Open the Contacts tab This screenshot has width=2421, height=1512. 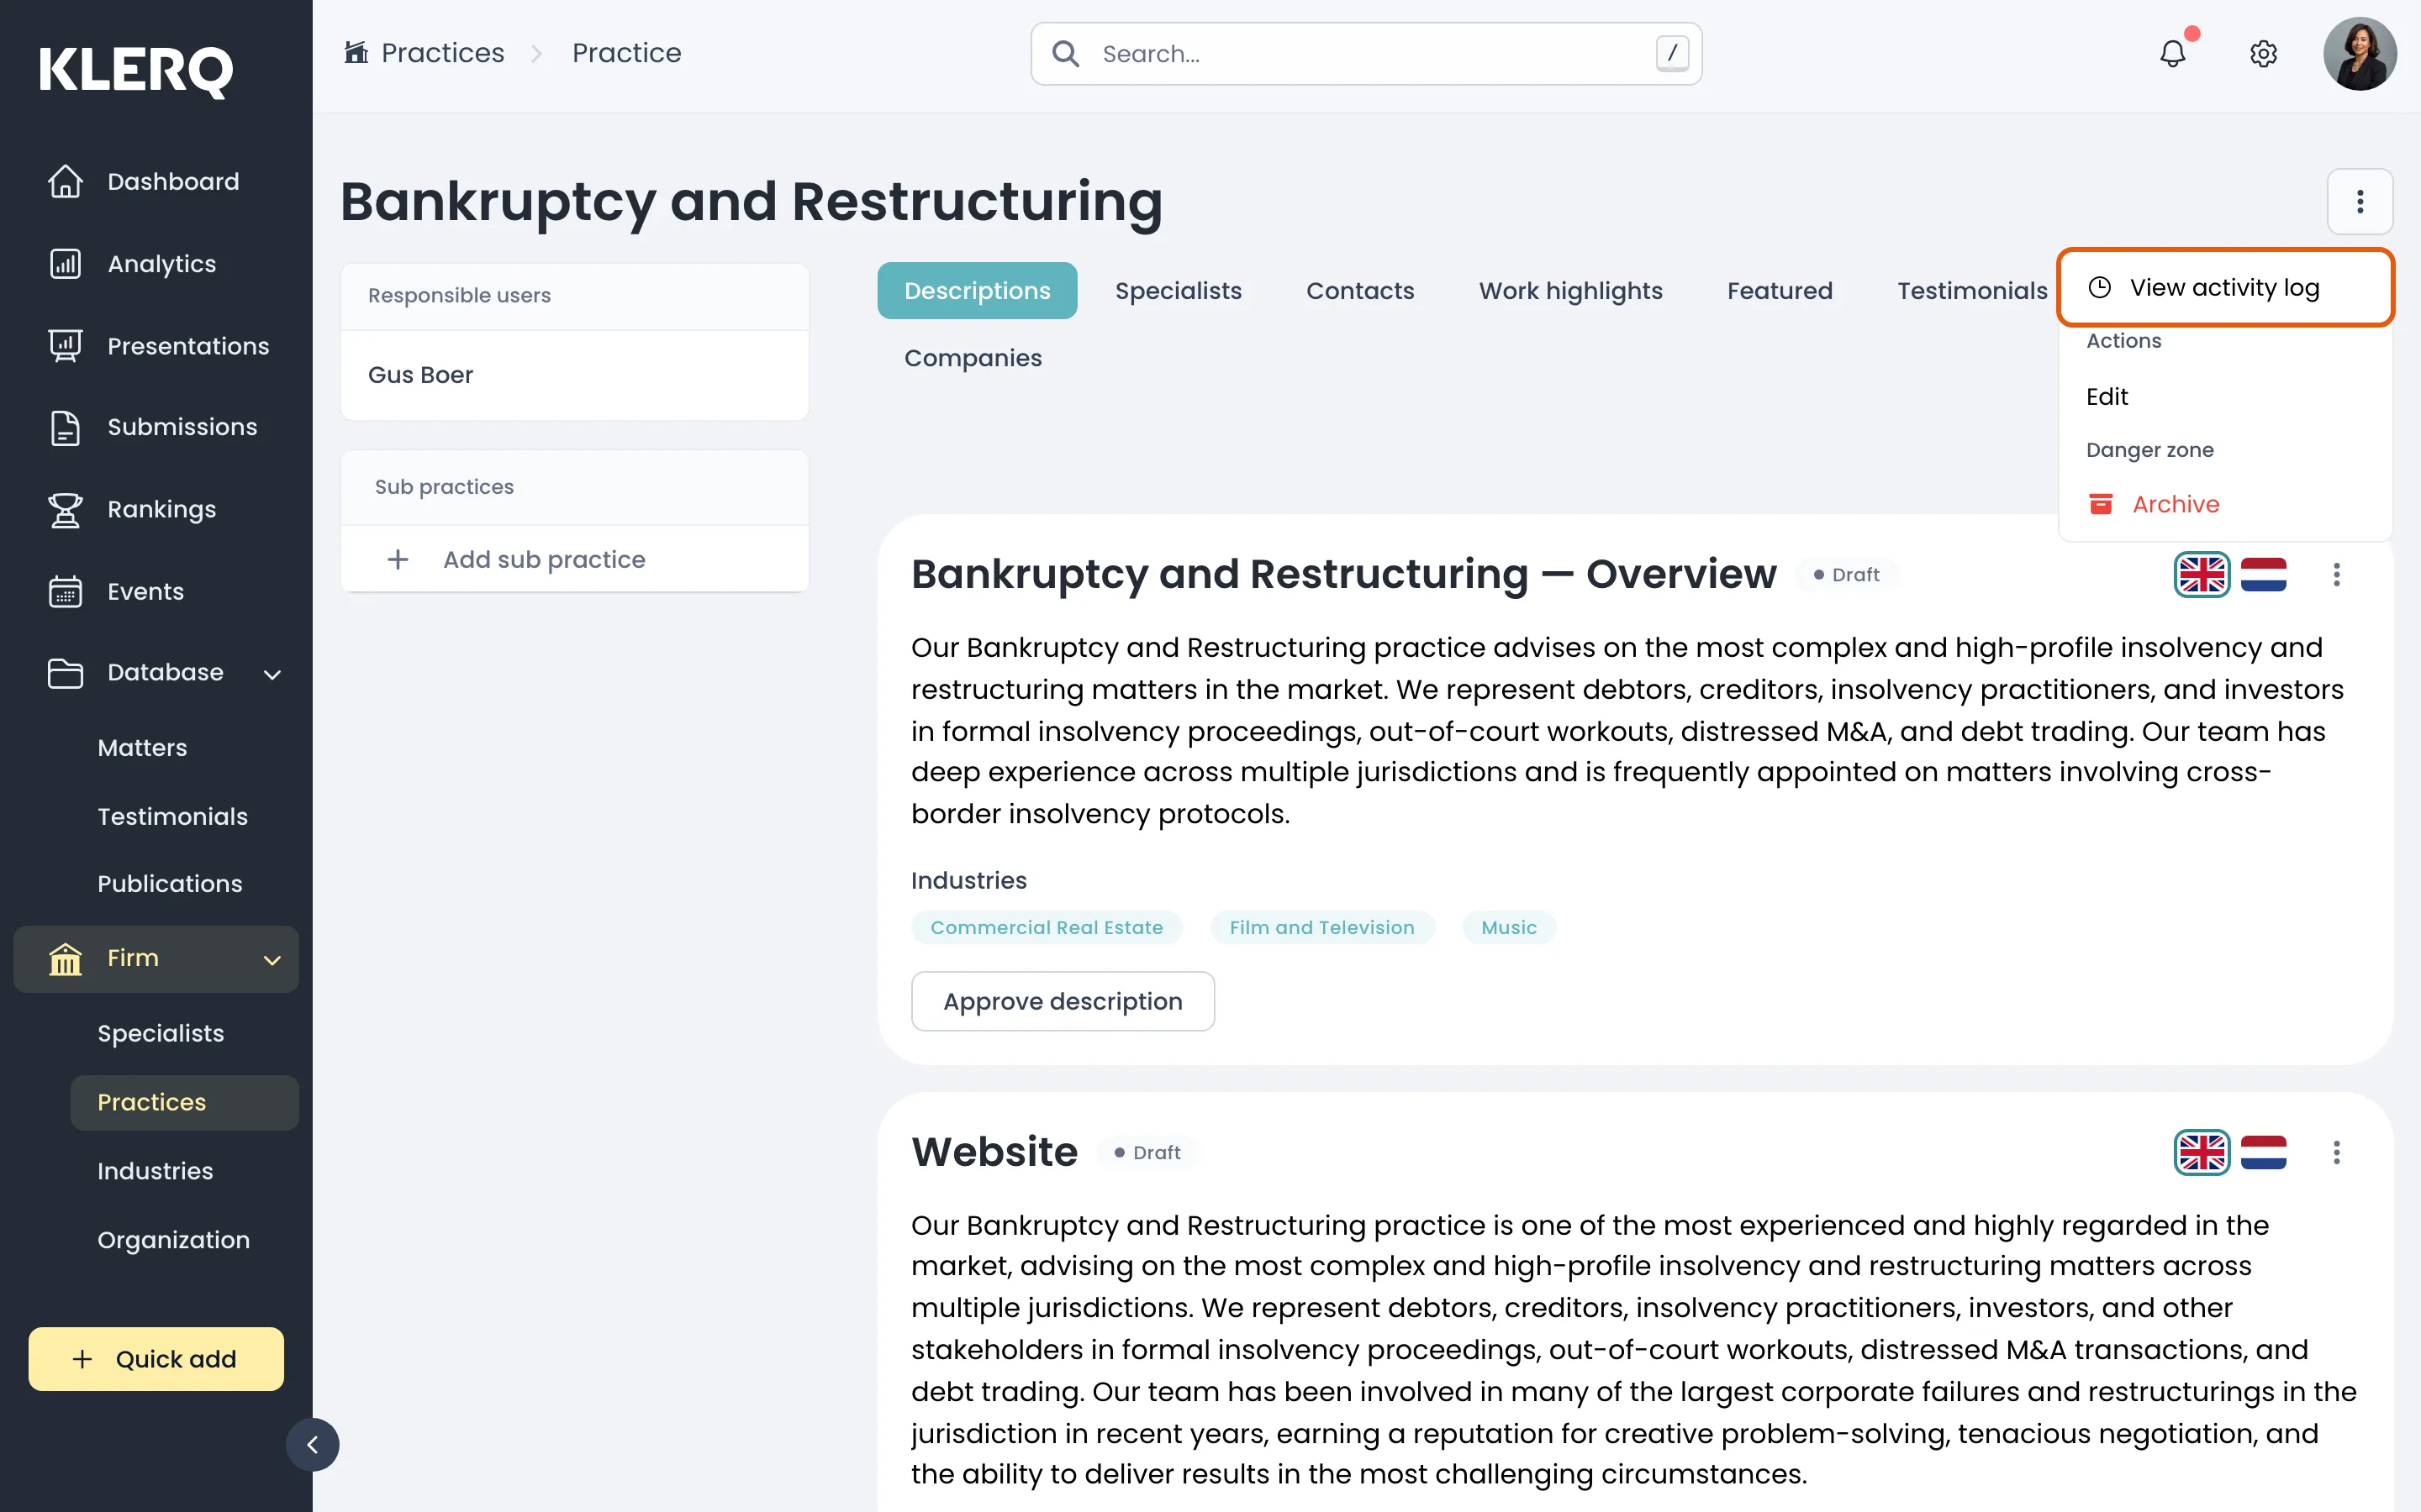(1359, 291)
